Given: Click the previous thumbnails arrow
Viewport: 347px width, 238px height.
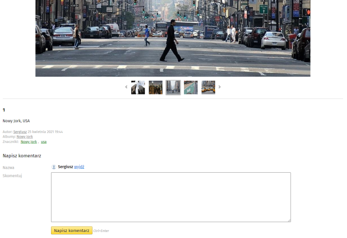Looking at the screenshot, I should coord(126,87).
